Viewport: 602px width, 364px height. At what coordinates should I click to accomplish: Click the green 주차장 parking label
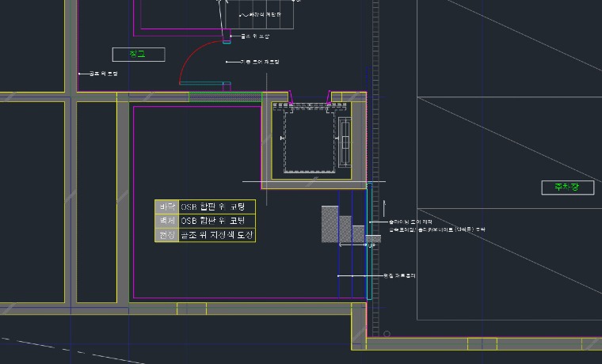566,187
